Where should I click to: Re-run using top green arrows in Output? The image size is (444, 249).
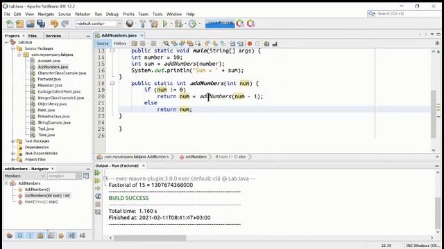[98, 173]
